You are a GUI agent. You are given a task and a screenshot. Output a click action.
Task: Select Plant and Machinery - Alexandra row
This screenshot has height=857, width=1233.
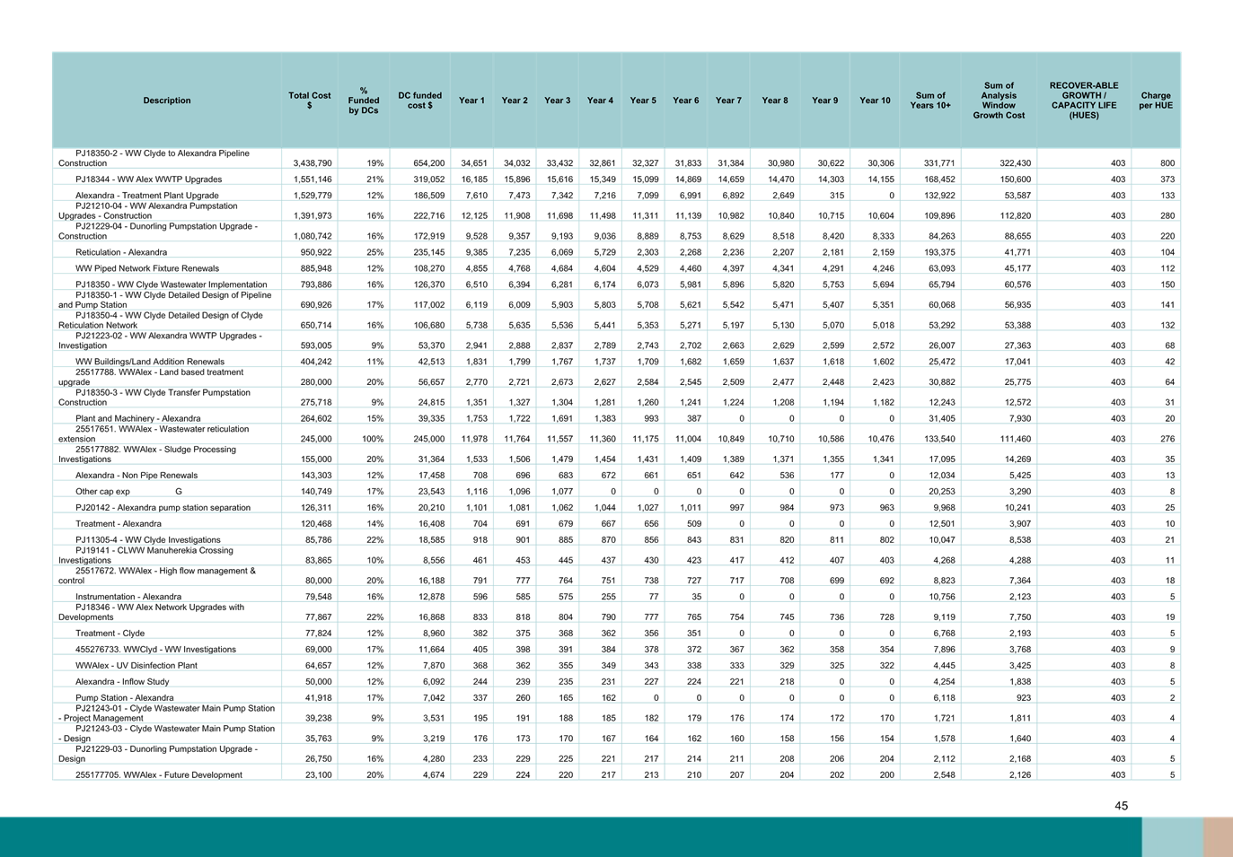tap(616, 418)
